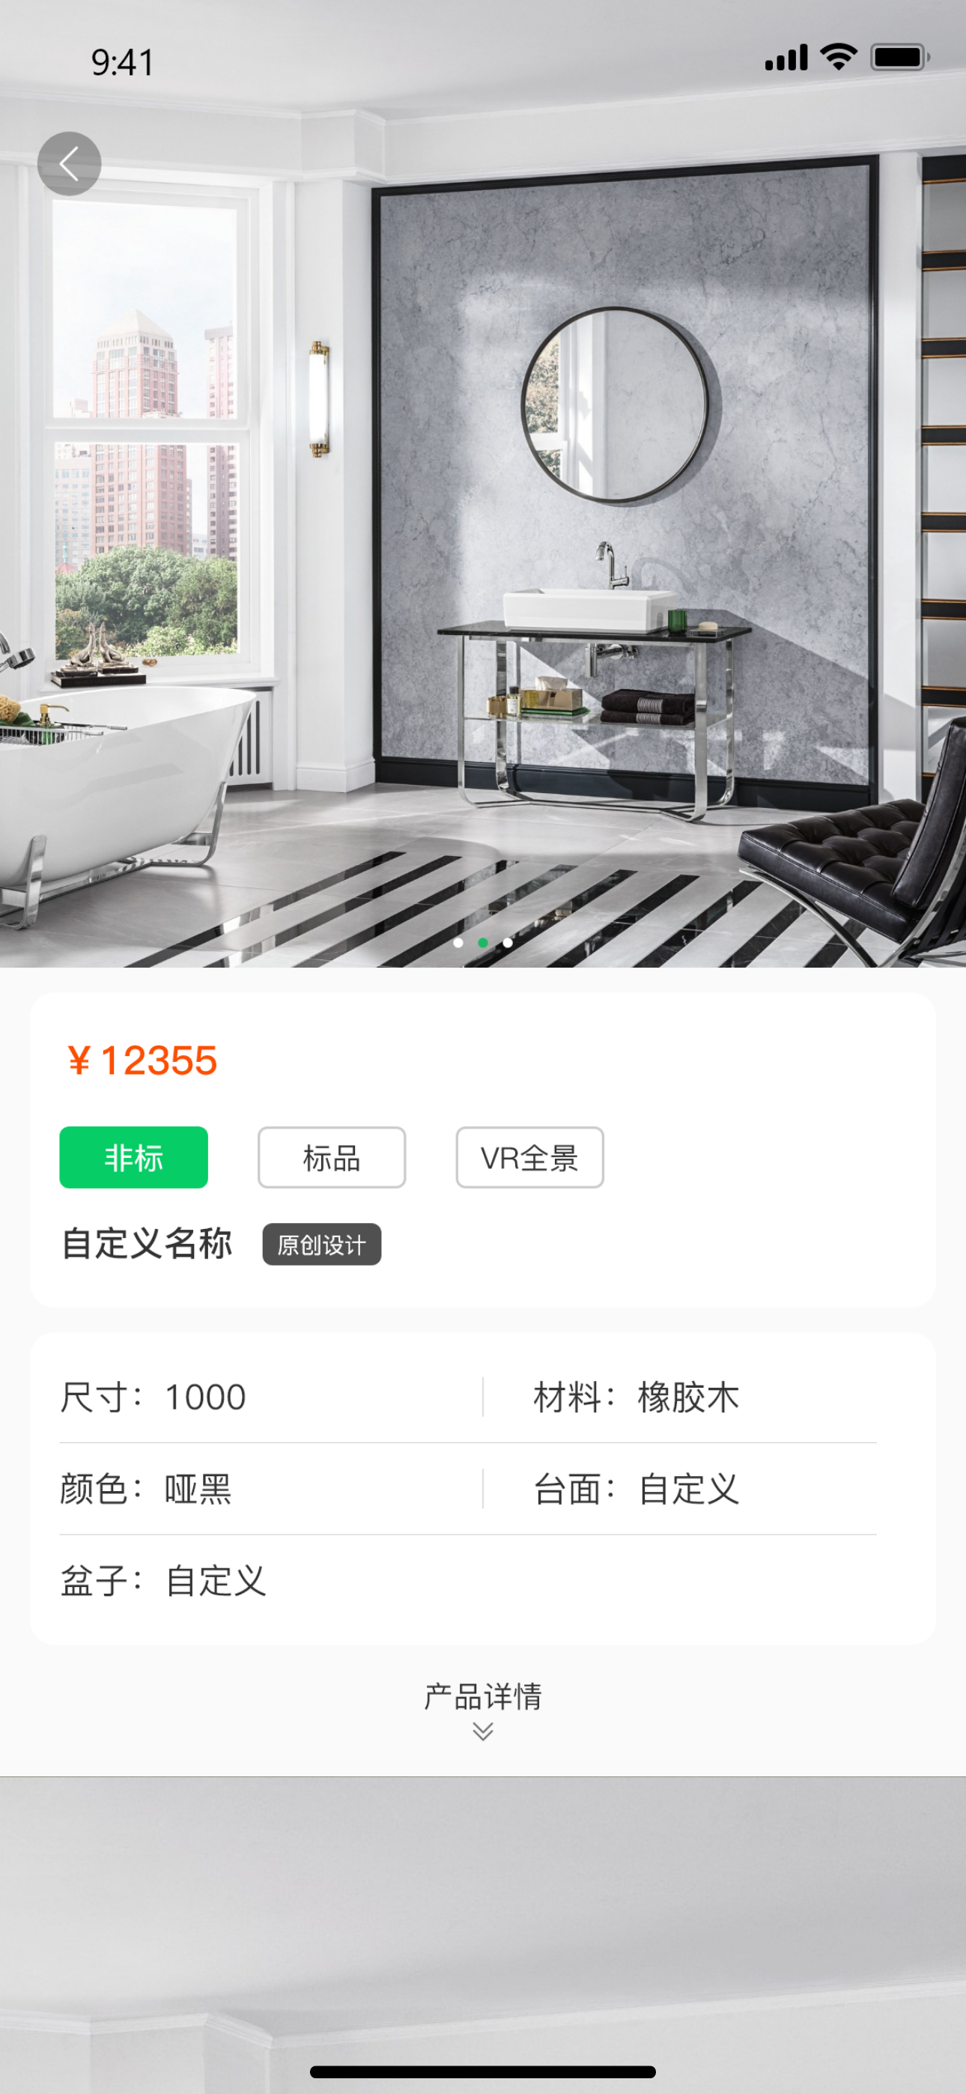Tap the ¥12355 price label

point(142,1060)
